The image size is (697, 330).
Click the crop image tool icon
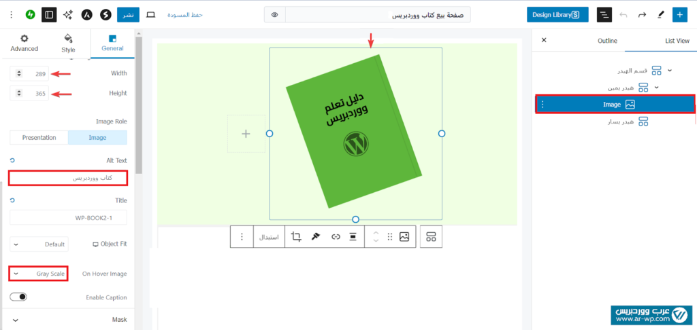(296, 236)
